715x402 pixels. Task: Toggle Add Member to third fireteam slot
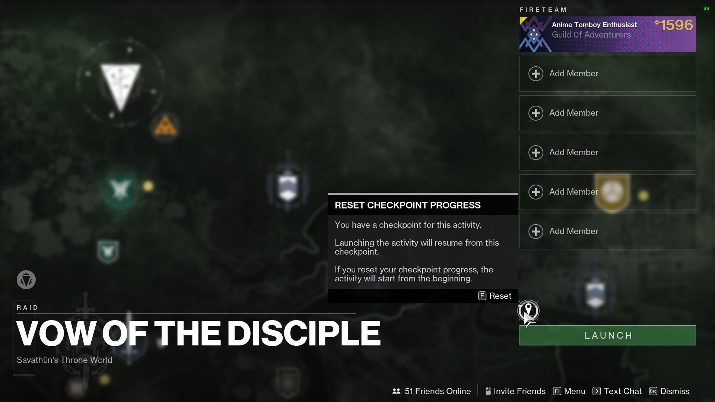tap(607, 152)
